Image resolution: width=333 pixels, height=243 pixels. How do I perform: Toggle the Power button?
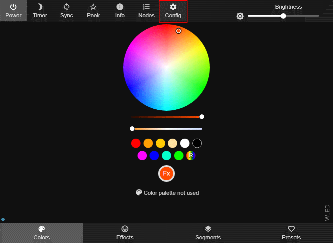point(13,11)
